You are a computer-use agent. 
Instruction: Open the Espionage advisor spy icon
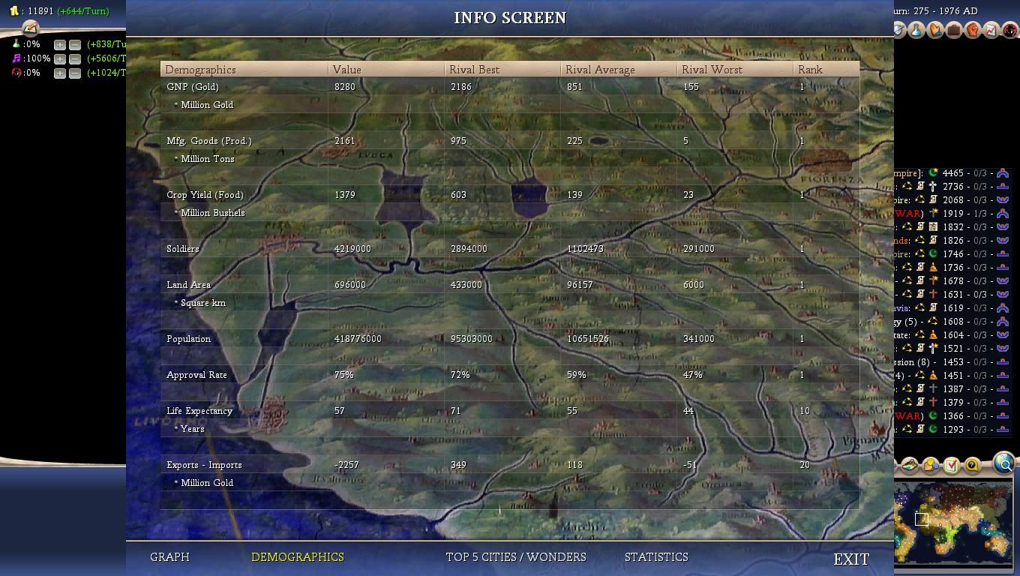pyautogui.click(x=1010, y=30)
